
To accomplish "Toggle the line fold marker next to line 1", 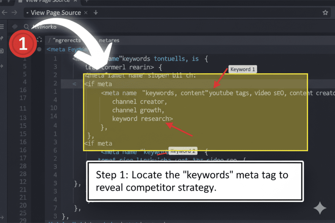I will (x=62, y=59).
